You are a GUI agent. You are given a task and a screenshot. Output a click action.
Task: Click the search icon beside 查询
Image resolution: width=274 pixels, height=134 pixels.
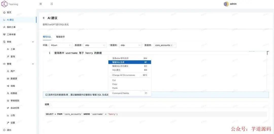tap(8, 57)
